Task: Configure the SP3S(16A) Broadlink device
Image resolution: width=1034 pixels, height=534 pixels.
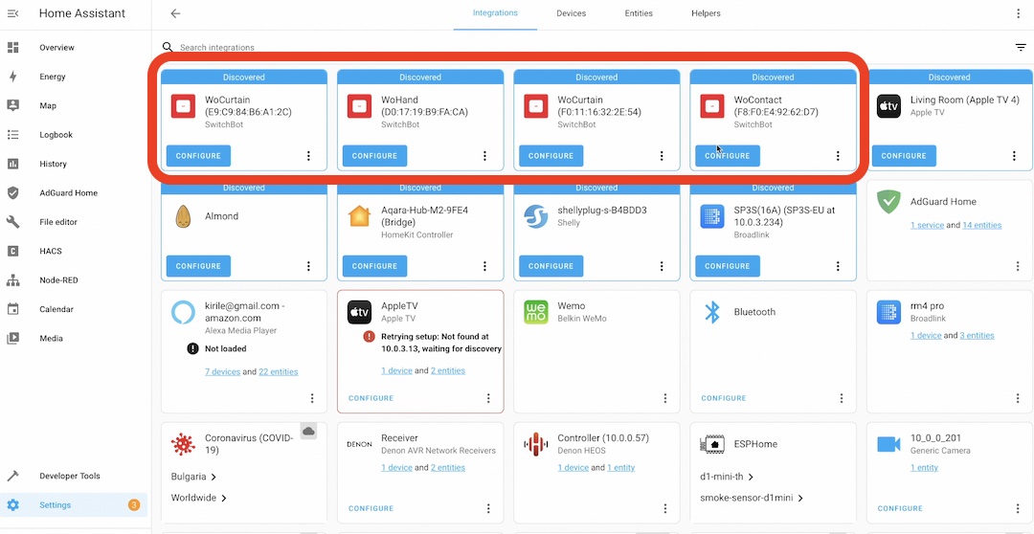Action: [728, 266]
